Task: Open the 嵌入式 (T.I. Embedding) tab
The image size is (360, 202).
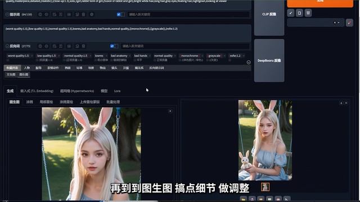Action: [37, 91]
